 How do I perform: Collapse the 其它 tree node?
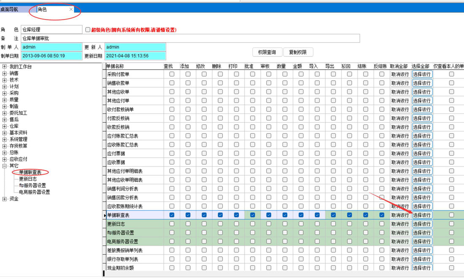(x=5, y=166)
